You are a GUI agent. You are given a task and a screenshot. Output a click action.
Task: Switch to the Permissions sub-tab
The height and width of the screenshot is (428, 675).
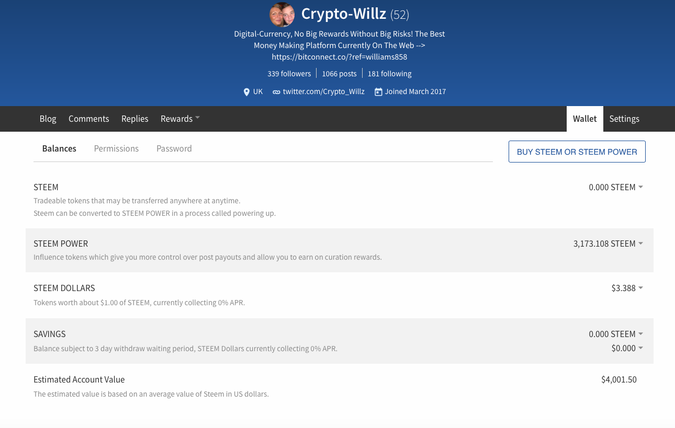(116, 148)
